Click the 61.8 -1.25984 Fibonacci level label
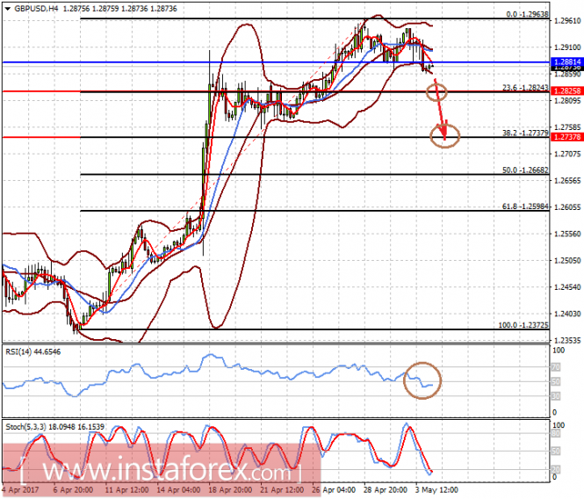The height and width of the screenshot is (499, 584). point(525,206)
